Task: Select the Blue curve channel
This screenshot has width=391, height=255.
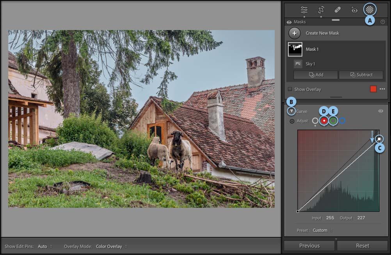Action: (342, 120)
